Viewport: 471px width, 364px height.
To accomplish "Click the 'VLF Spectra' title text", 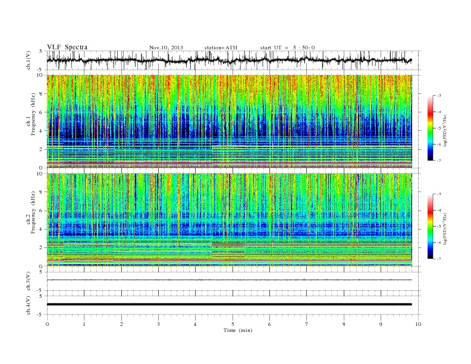I will coord(67,47).
